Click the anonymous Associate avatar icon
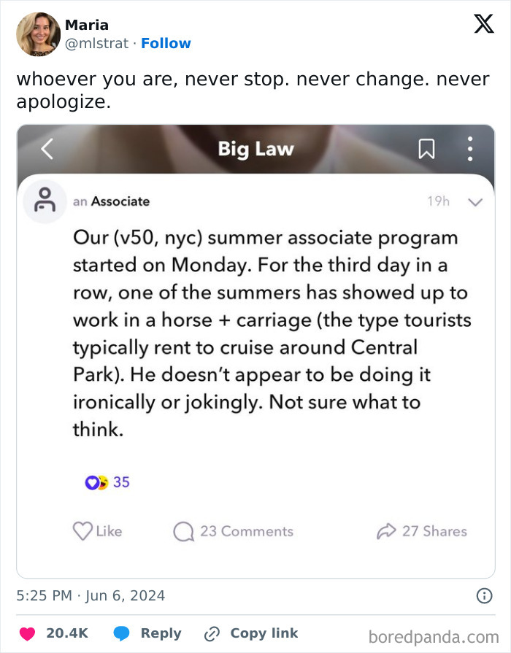 45,201
